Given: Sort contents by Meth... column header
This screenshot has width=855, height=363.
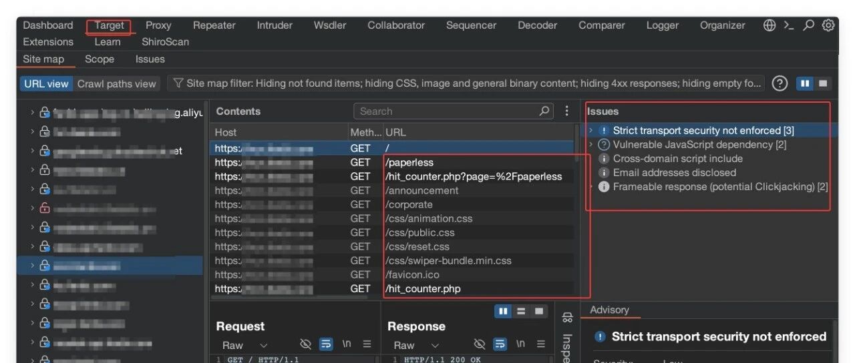Looking at the screenshot, I should coord(365,133).
